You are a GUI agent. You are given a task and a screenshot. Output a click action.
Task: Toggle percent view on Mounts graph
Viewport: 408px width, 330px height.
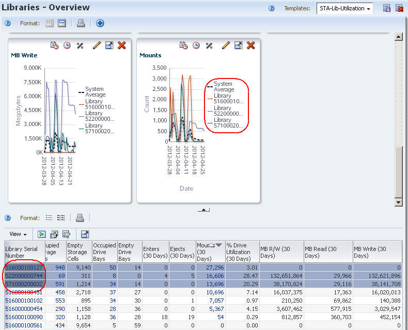coord(209,45)
